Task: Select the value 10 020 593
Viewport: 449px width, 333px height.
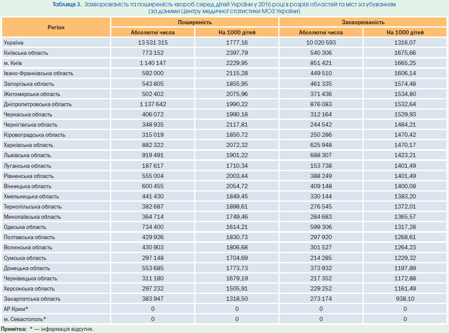Action: pos(321,42)
